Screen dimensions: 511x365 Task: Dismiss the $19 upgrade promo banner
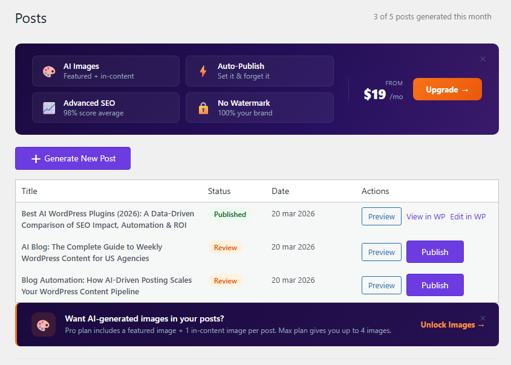(x=483, y=59)
